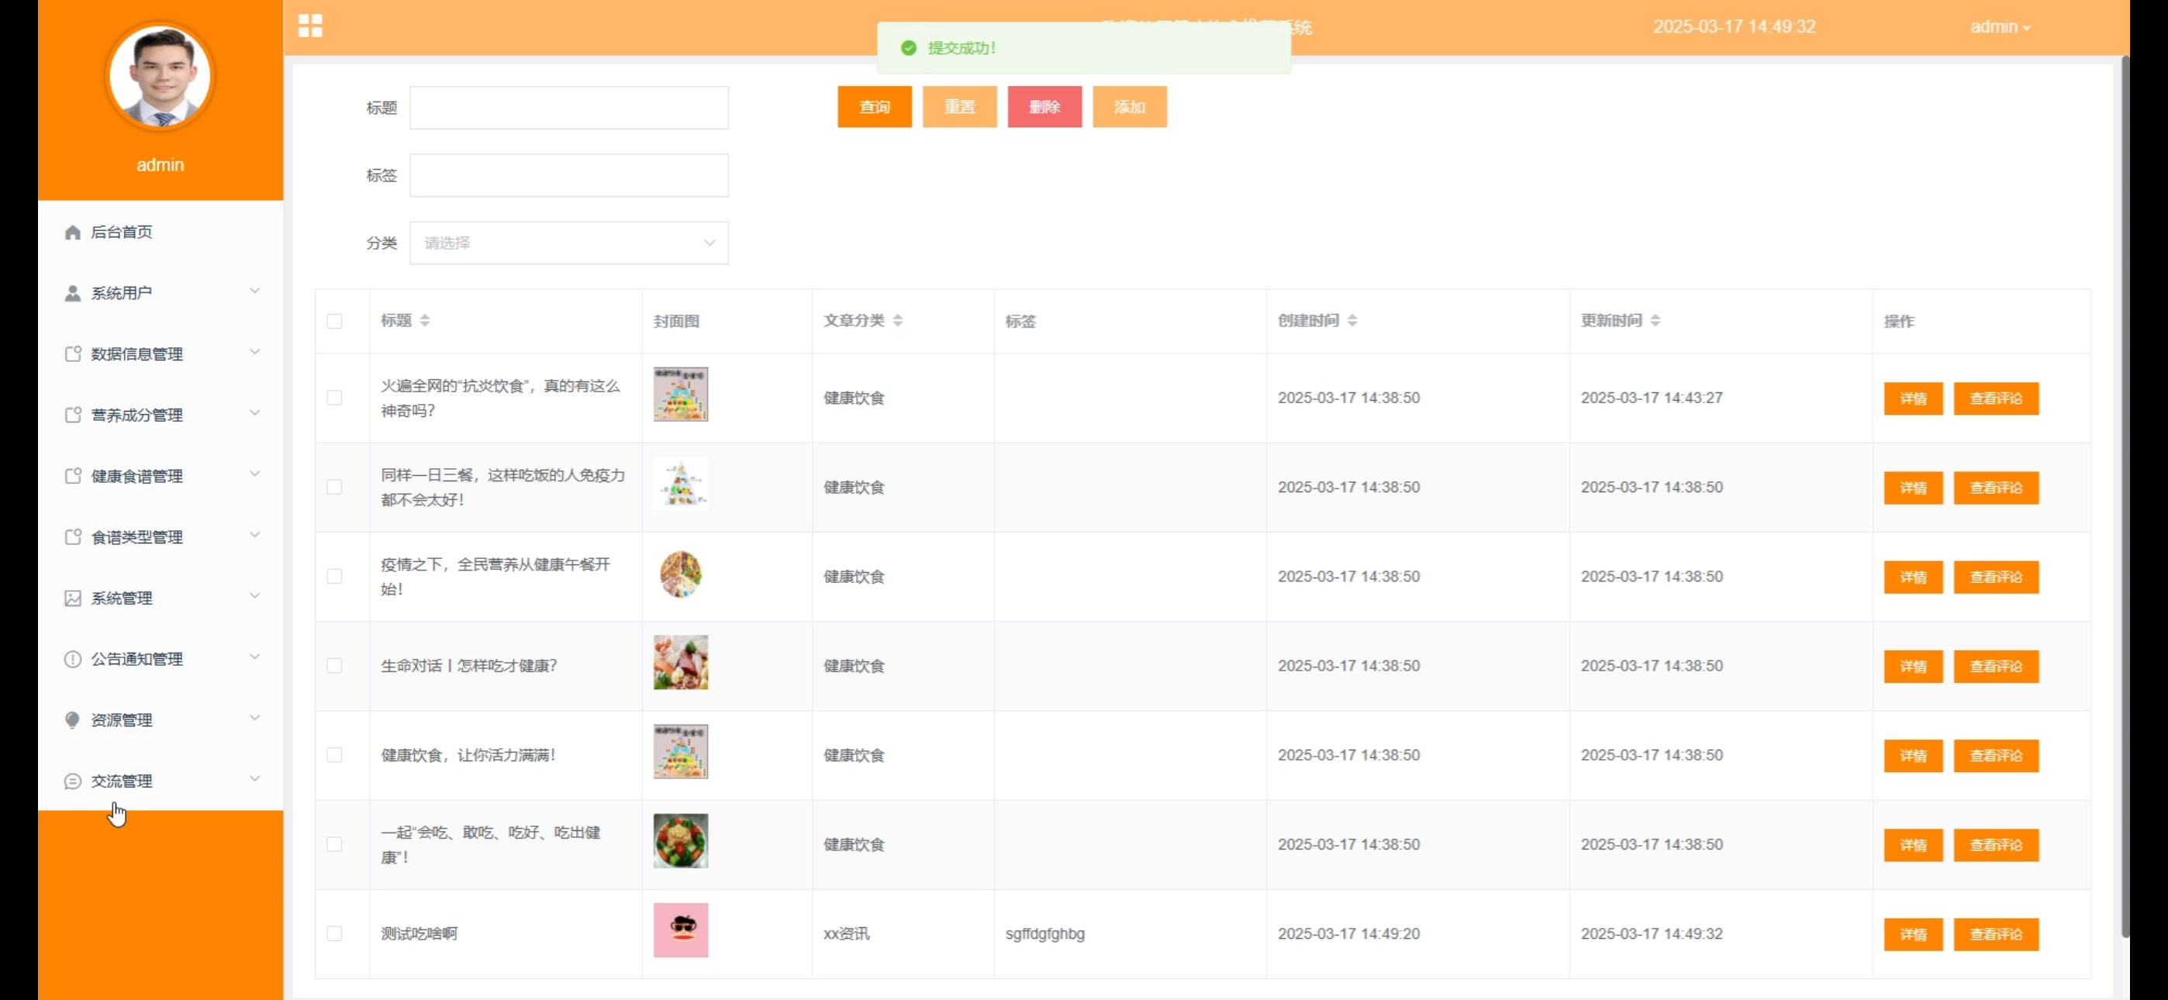Sort table by 标题 column arrows

click(425, 321)
